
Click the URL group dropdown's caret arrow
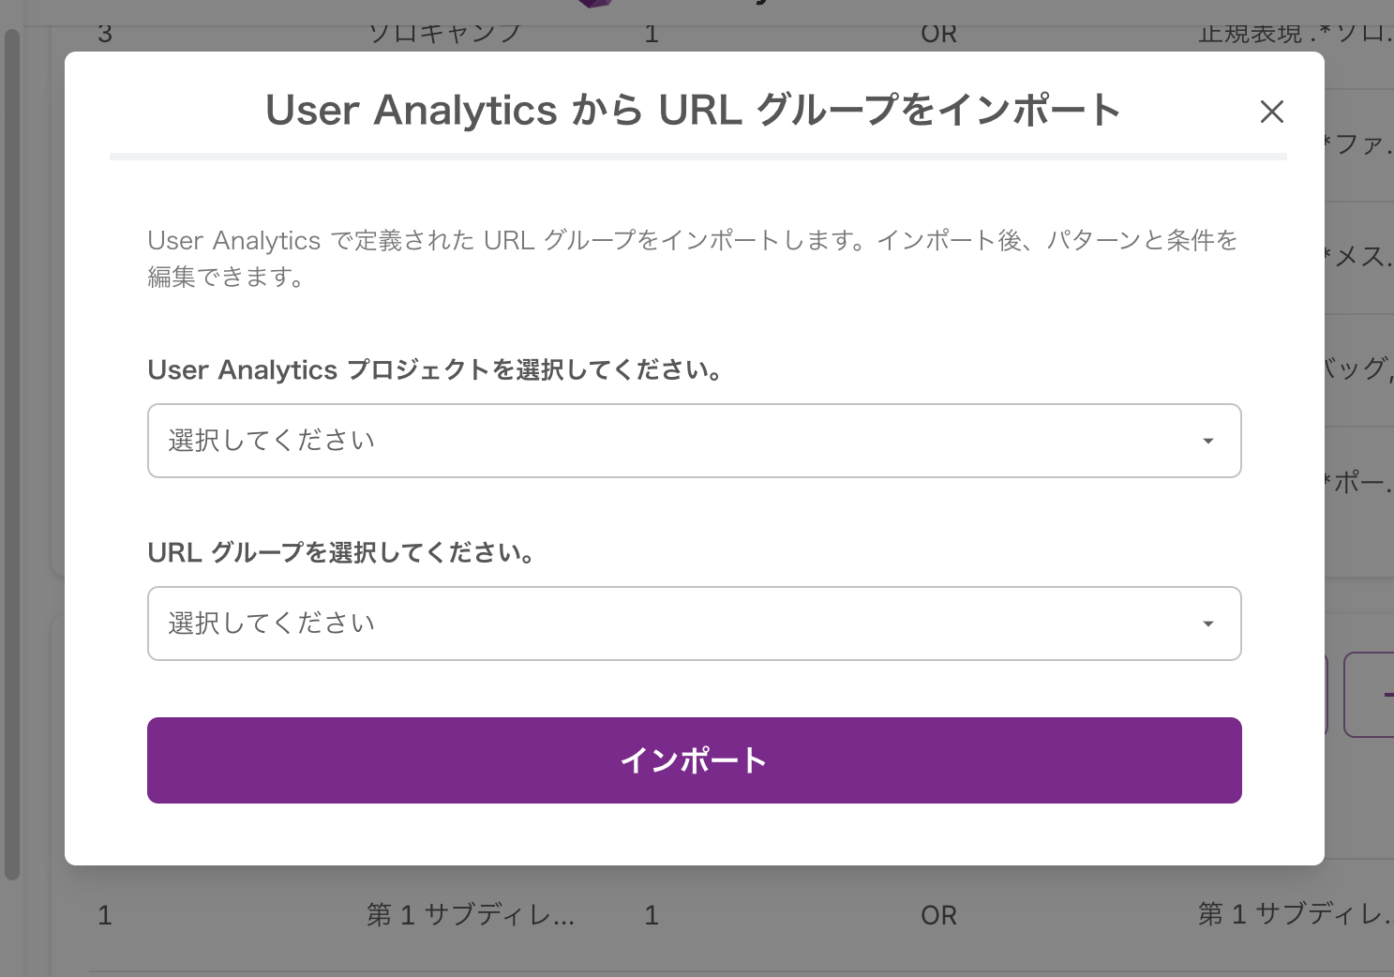[1207, 624]
